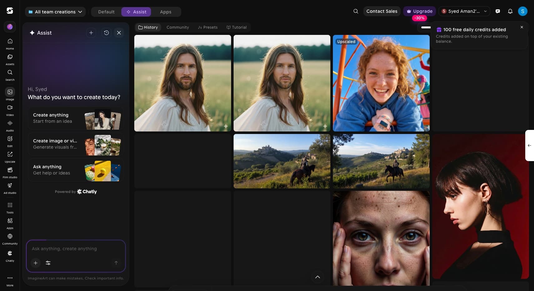534x291 pixels.
Task: Open Search in the sidebar
Action: pyautogui.click(x=10, y=75)
